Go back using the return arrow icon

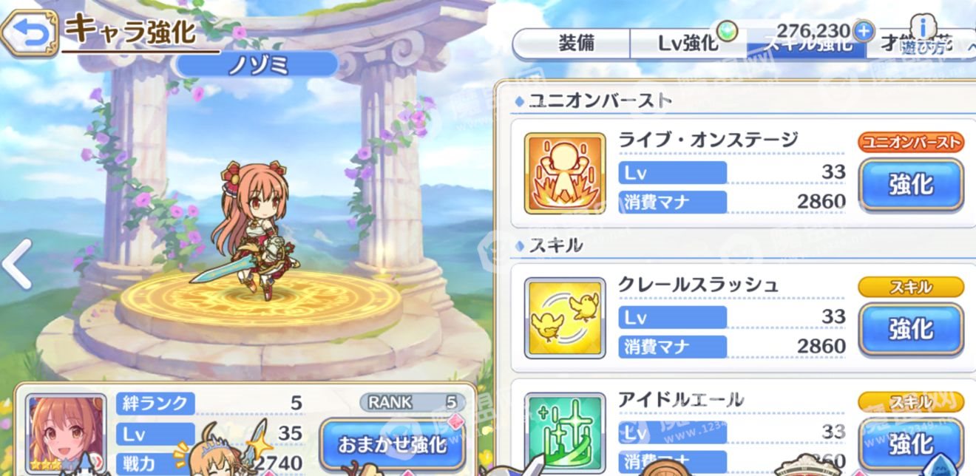point(30,34)
